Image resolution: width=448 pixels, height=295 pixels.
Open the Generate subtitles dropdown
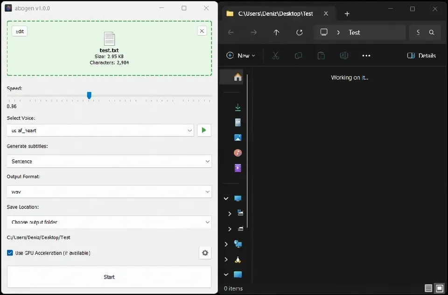[109, 161]
